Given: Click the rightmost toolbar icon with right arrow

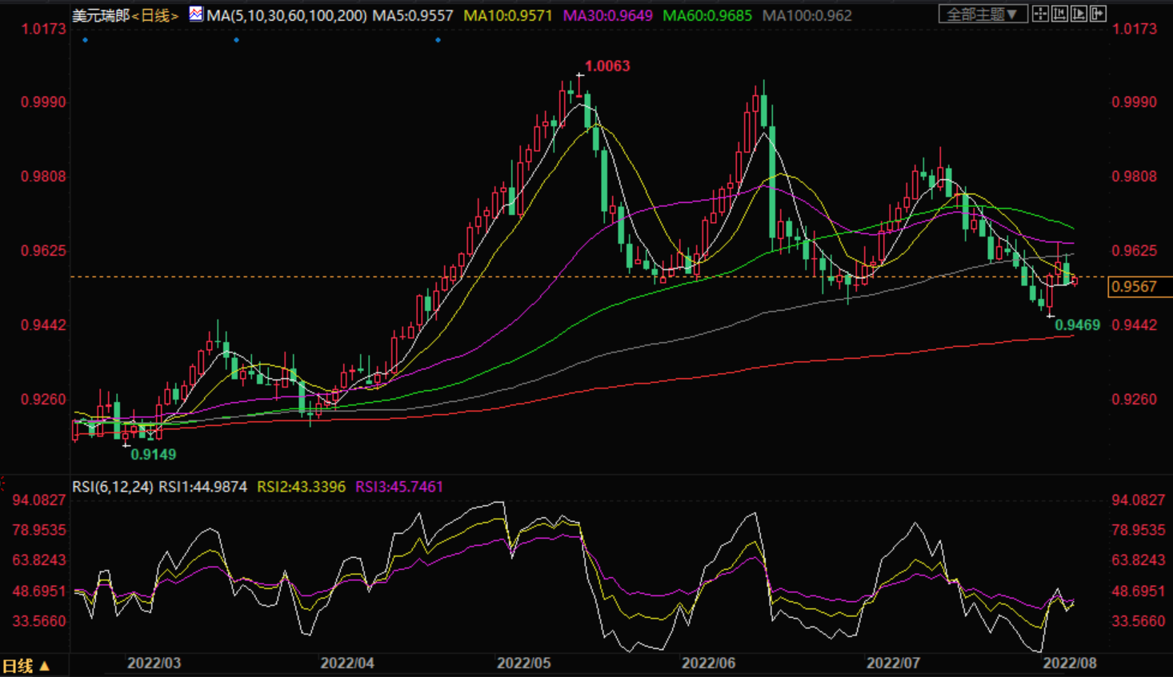Looking at the screenshot, I should tap(1098, 14).
